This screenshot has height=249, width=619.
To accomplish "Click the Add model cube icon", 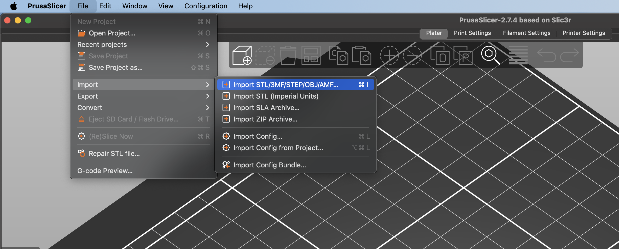I will pyautogui.click(x=242, y=55).
